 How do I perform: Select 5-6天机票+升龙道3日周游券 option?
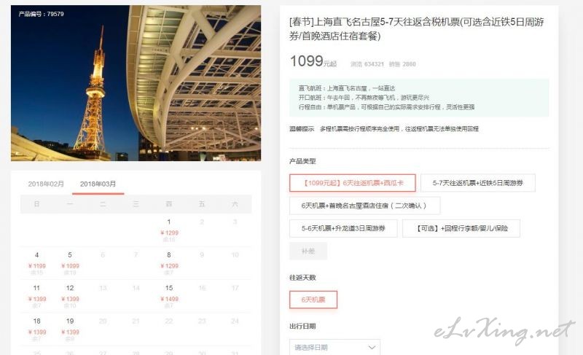[343, 228]
